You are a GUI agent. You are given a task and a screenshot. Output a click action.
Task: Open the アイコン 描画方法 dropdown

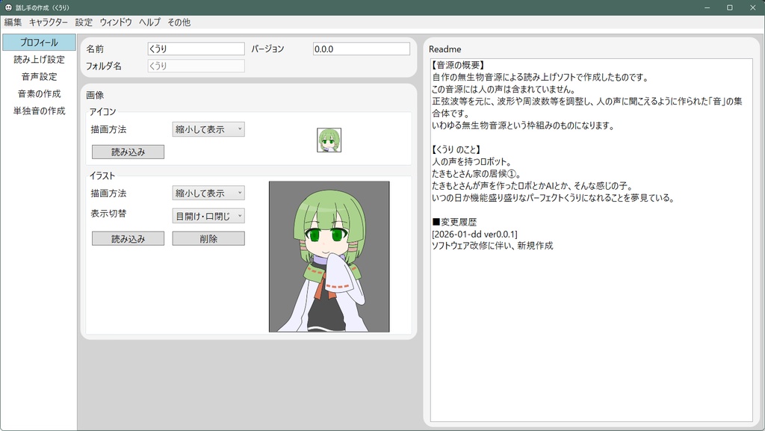[210, 128]
